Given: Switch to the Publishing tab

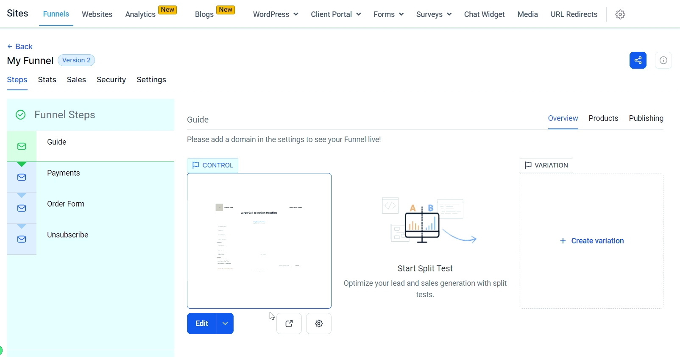Looking at the screenshot, I should pos(646,118).
